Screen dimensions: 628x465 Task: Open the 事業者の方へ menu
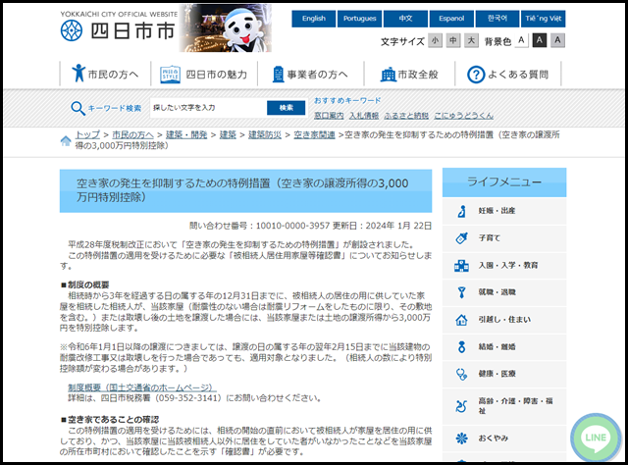pyautogui.click(x=311, y=74)
